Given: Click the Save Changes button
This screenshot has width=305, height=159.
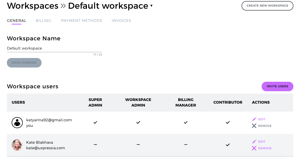Looking at the screenshot, I should tap(24, 63).
